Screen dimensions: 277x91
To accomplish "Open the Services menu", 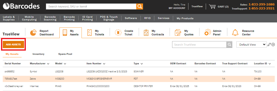I will [x=164, y=18].
